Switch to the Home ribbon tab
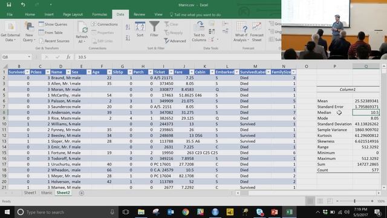This screenshot has height=218, width=387. 30,15
